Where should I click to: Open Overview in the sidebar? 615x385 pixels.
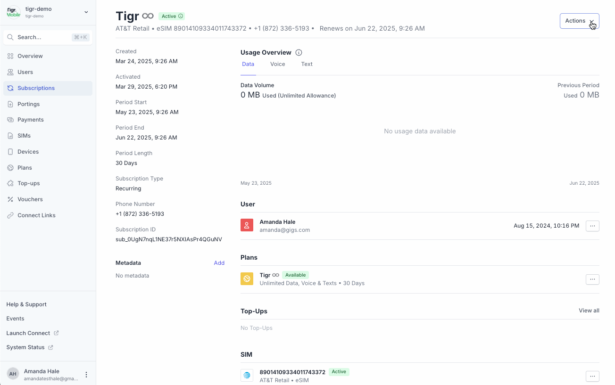coord(48,56)
